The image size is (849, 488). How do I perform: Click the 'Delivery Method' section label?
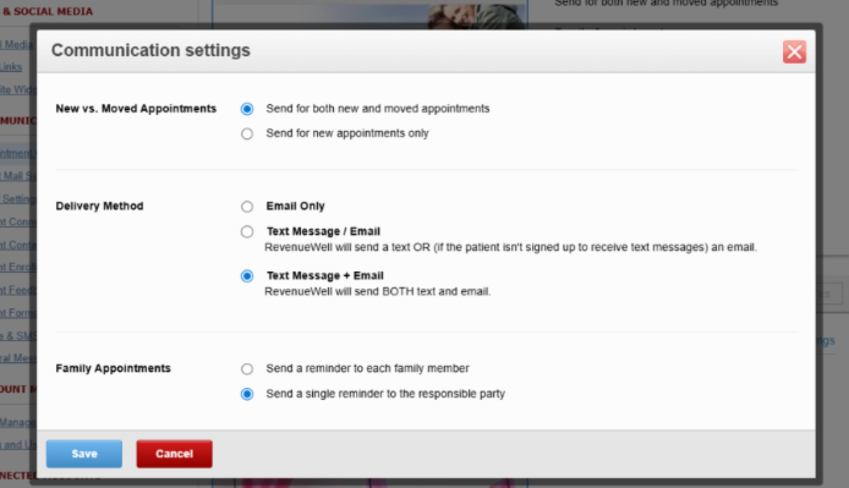tap(99, 206)
